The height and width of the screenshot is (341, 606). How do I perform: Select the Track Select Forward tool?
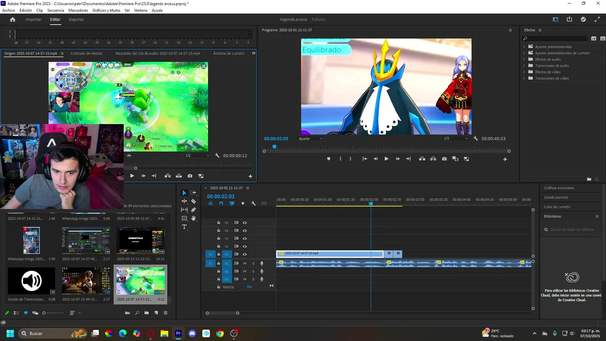pyautogui.click(x=193, y=193)
